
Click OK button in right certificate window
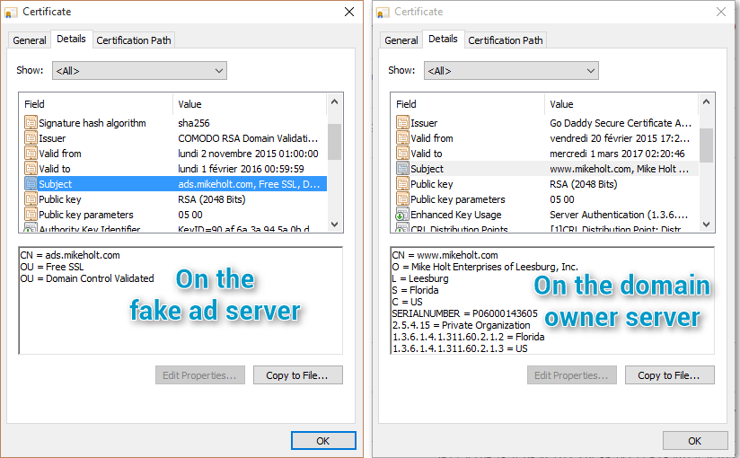pyautogui.click(x=695, y=441)
